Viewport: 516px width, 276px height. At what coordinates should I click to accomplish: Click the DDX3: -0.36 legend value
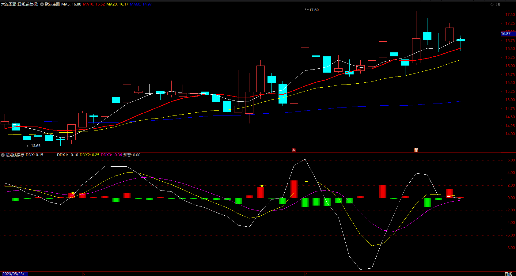pos(112,155)
